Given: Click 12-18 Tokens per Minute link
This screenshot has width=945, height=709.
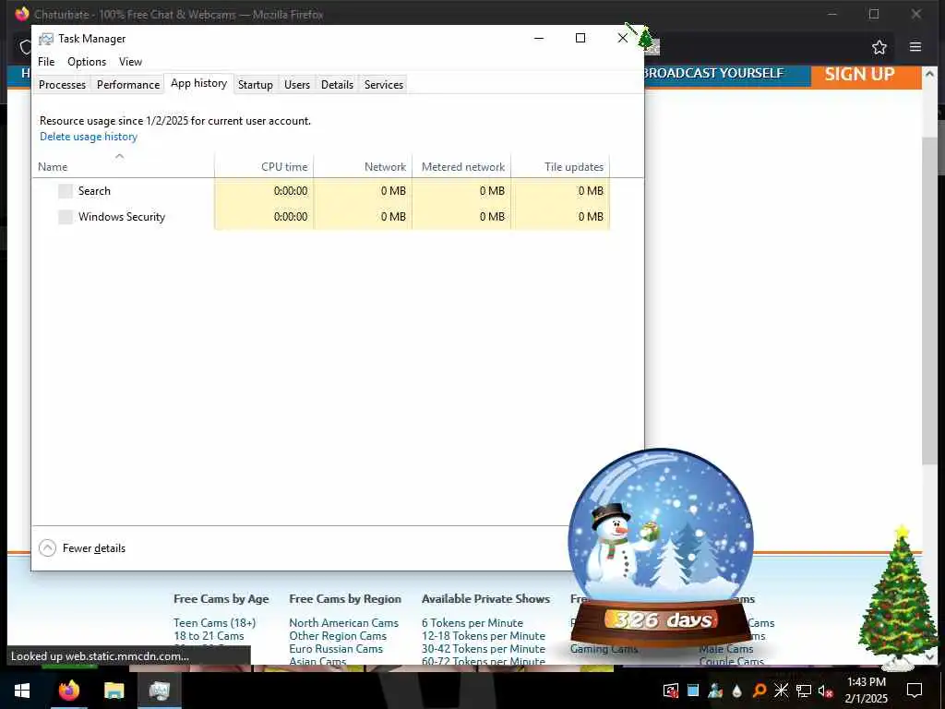Looking at the screenshot, I should (x=484, y=636).
